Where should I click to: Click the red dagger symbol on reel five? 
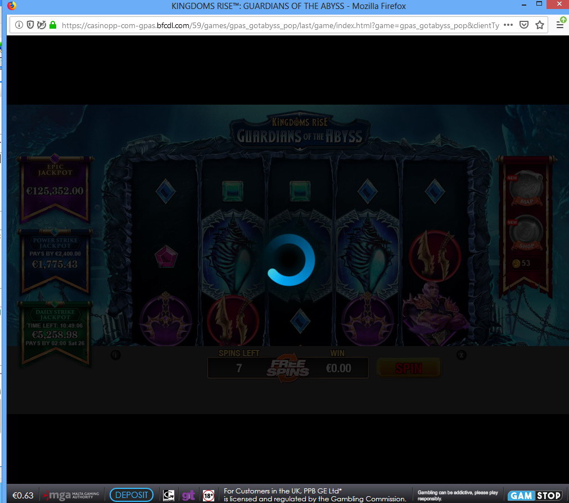tap(435, 257)
